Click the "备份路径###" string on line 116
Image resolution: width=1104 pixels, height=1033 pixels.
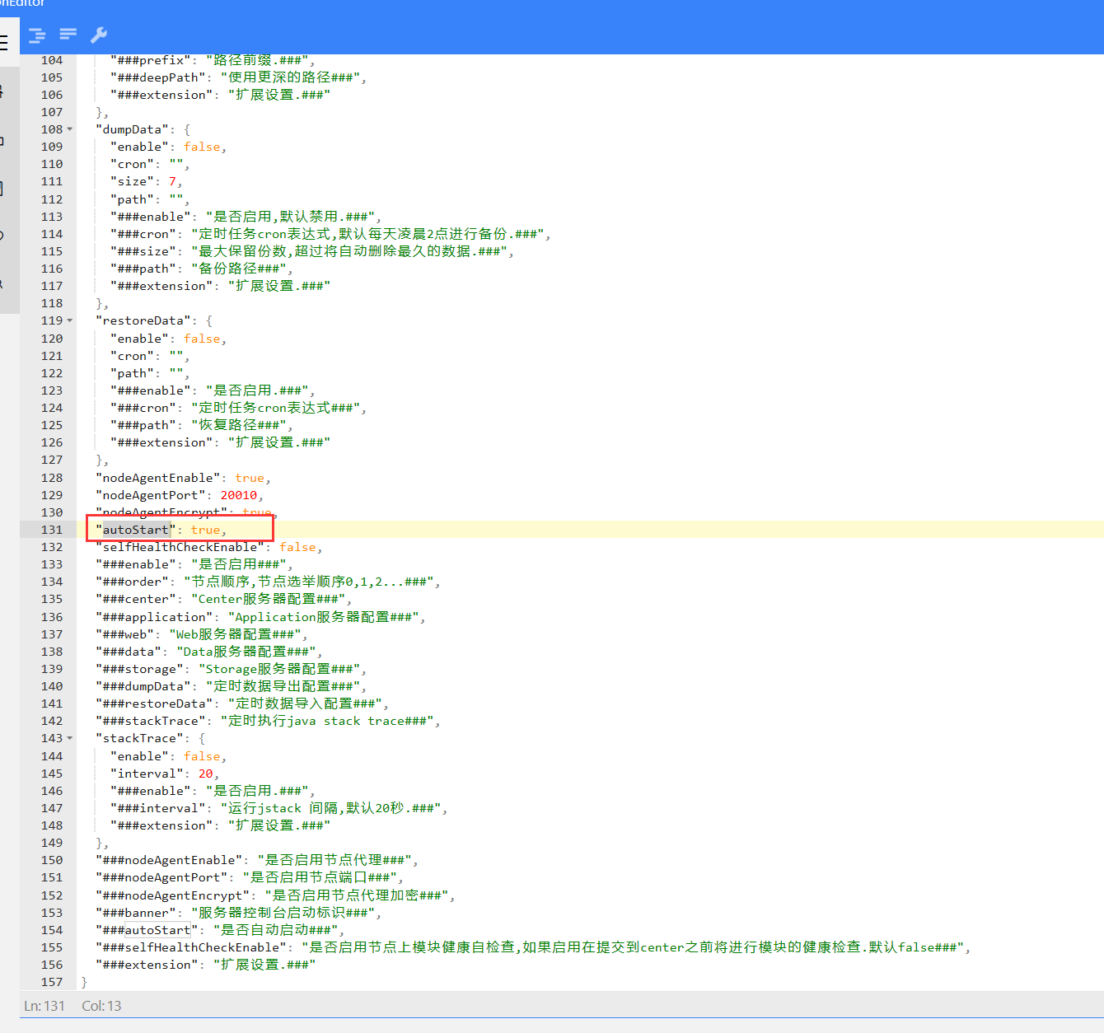click(239, 269)
